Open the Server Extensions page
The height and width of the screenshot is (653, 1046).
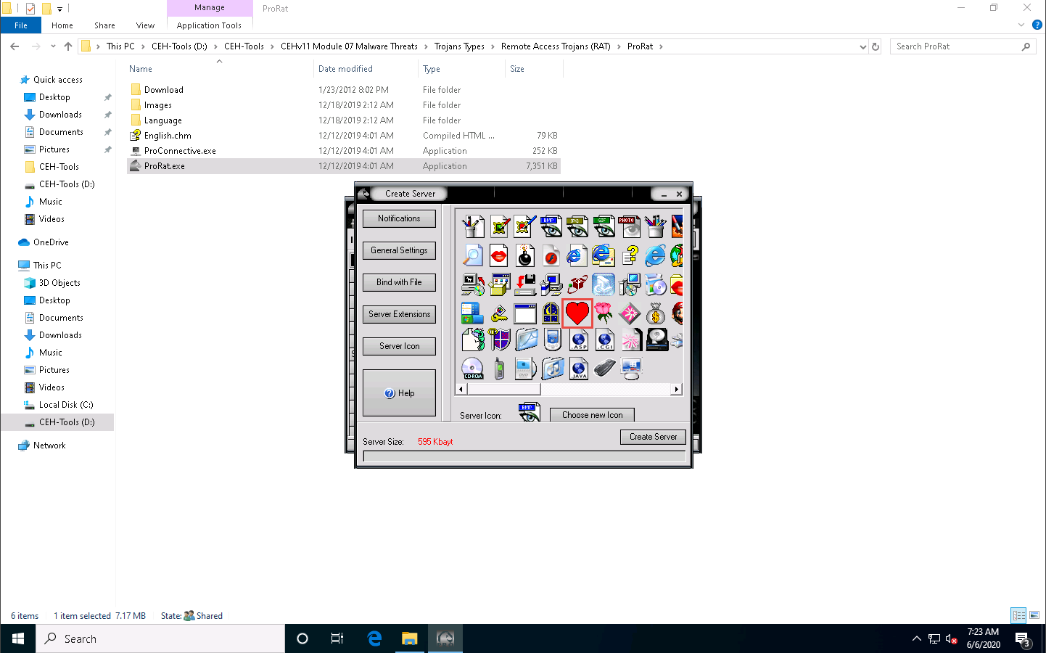click(x=399, y=314)
